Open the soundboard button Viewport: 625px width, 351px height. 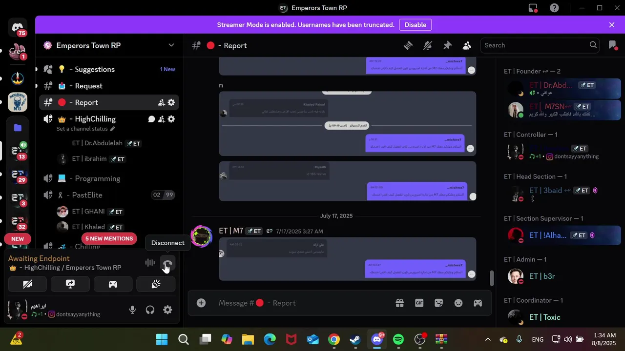point(156,284)
